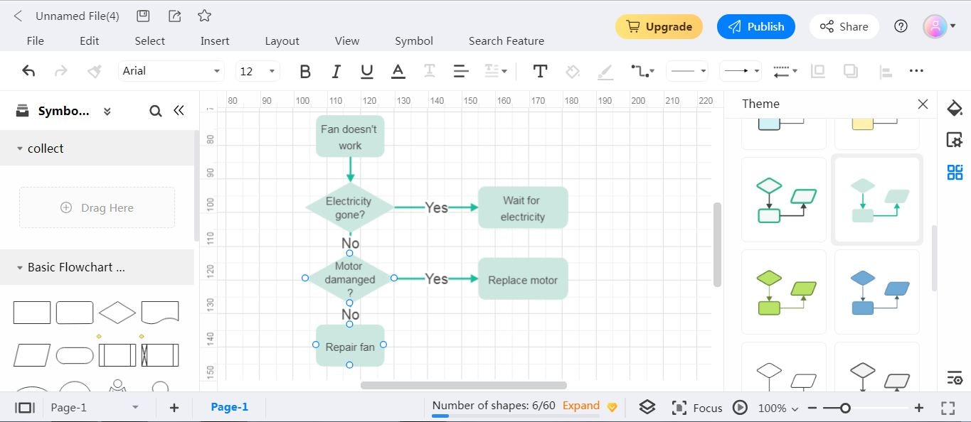Open the Edit menu
The image size is (971, 422).
click(x=90, y=41)
